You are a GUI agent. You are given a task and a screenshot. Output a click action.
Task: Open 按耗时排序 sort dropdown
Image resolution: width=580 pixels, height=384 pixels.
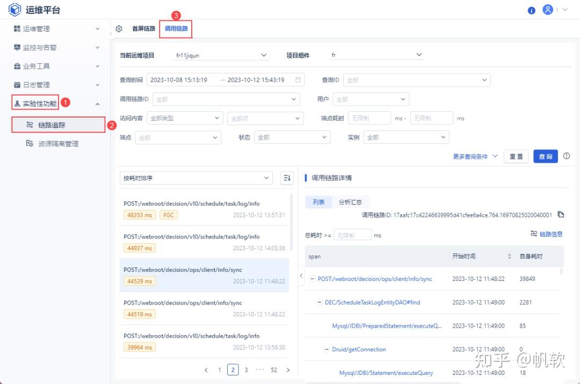pos(196,178)
